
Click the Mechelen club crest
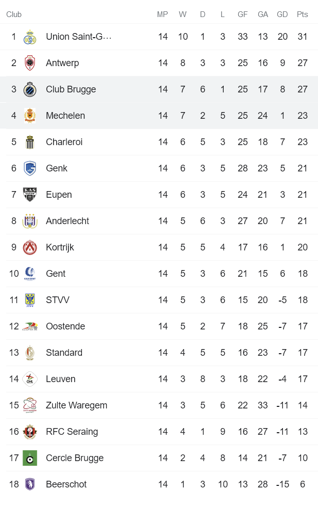(30, 116)
